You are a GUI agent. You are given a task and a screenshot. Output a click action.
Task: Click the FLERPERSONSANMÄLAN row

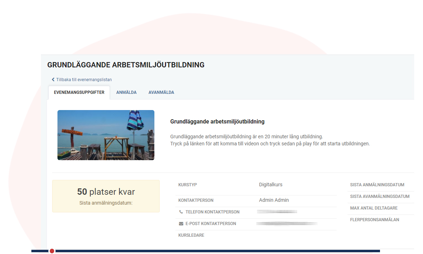click(x=375, y=219)
